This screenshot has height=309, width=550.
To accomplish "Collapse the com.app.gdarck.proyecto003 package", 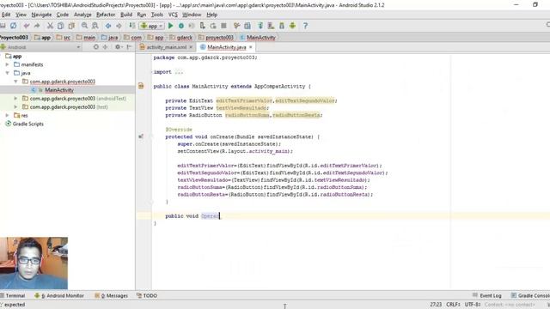I will click(15, 82).
